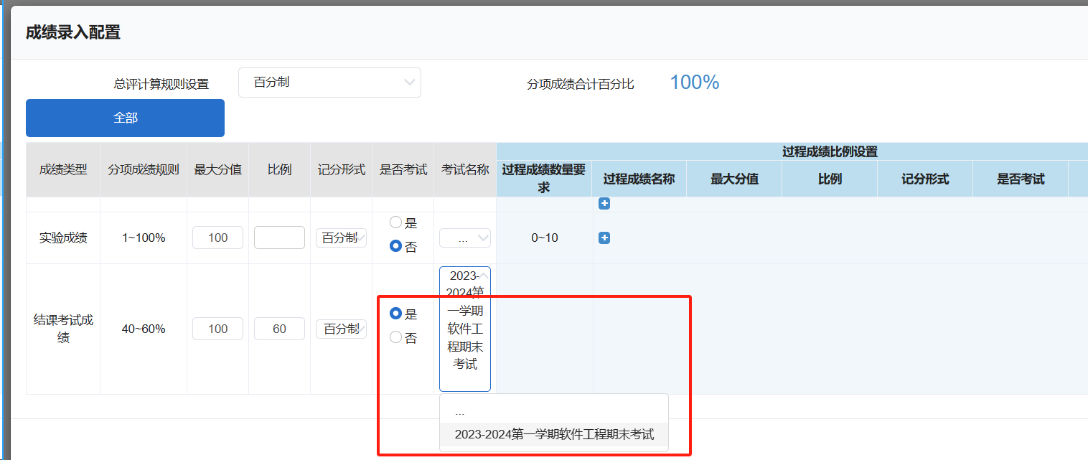Click the 成绩类型 column header
Screen dimensions: 1088x460
click(x=63, y=170)
